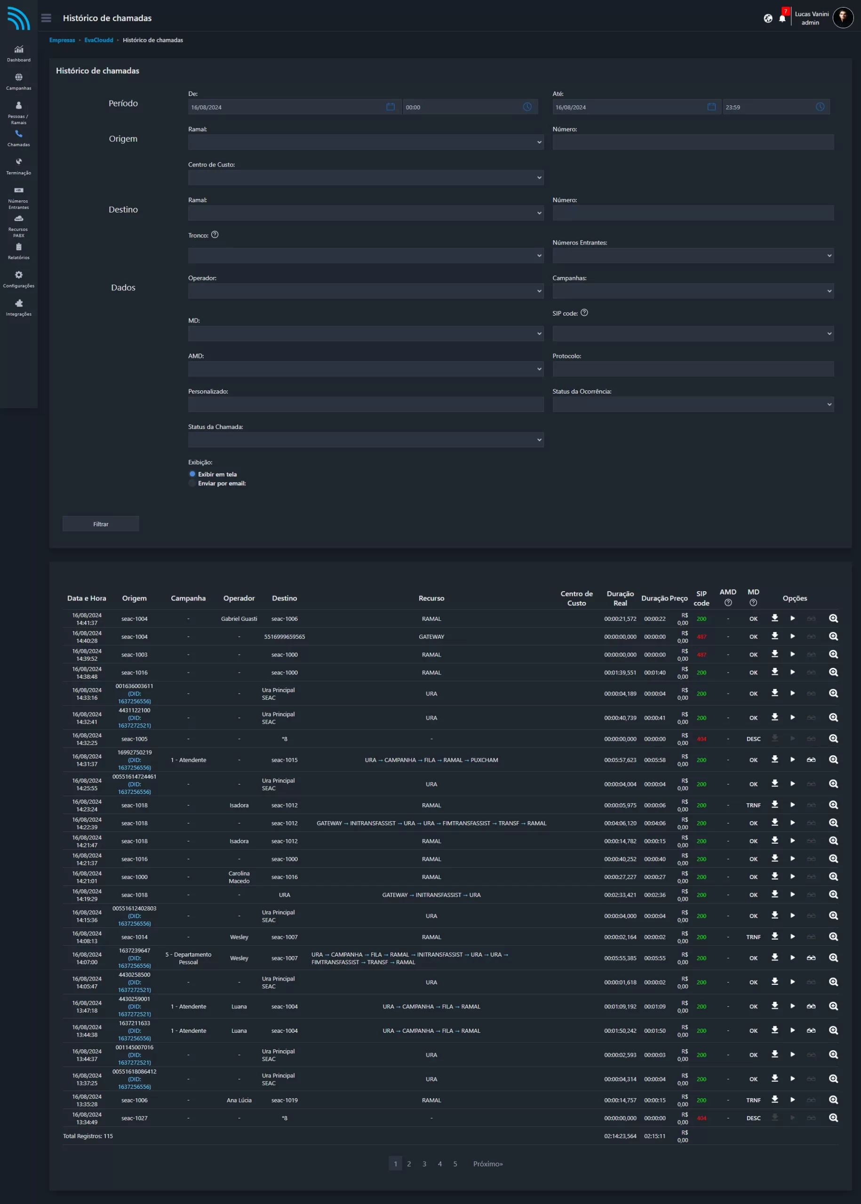The image size is (861, 1204).
Task: Open the Centro de Custo dropdown
Action: (365, 177)
